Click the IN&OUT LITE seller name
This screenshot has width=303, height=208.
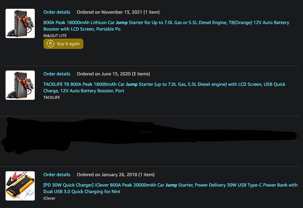pos(55,36)
